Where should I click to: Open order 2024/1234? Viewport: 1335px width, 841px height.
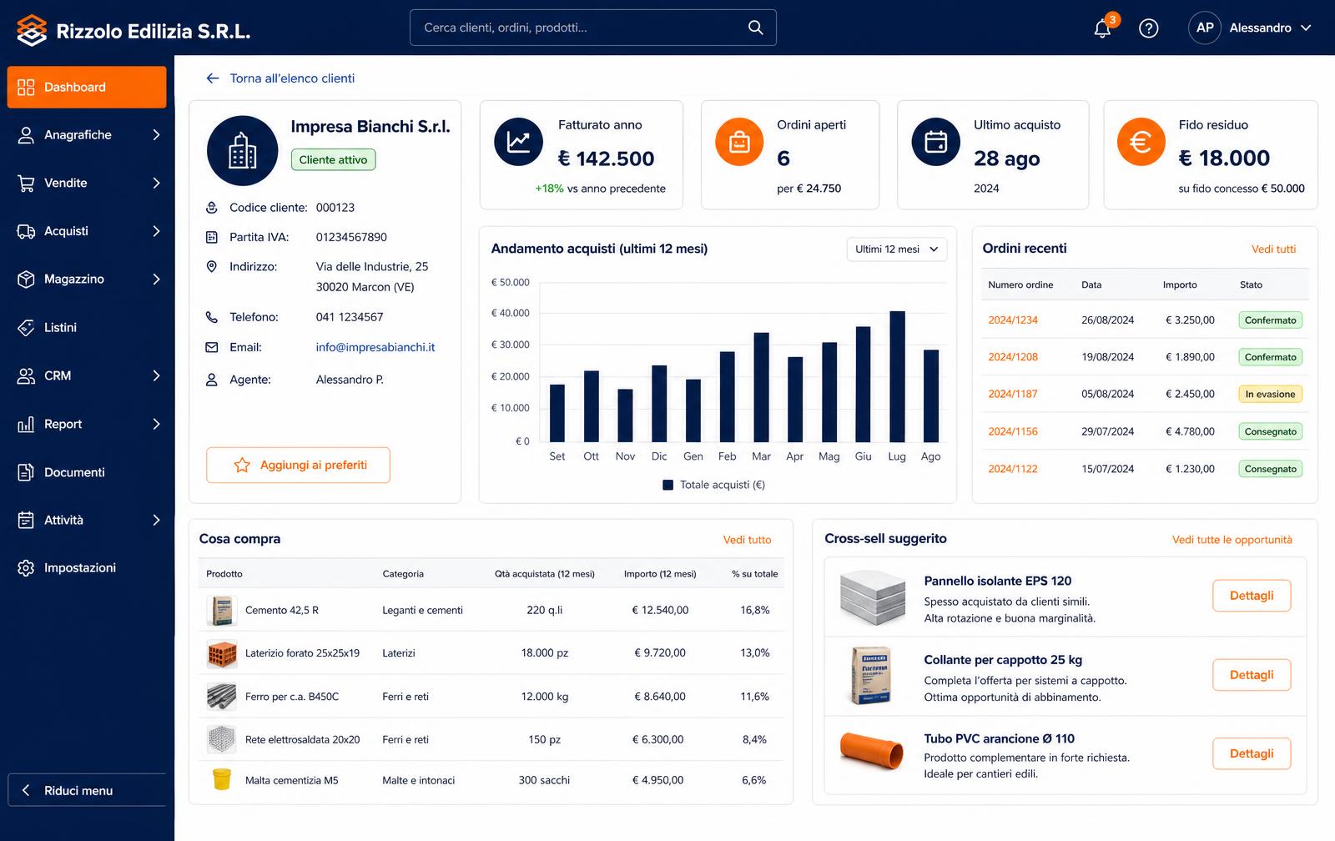[1013, 320]
